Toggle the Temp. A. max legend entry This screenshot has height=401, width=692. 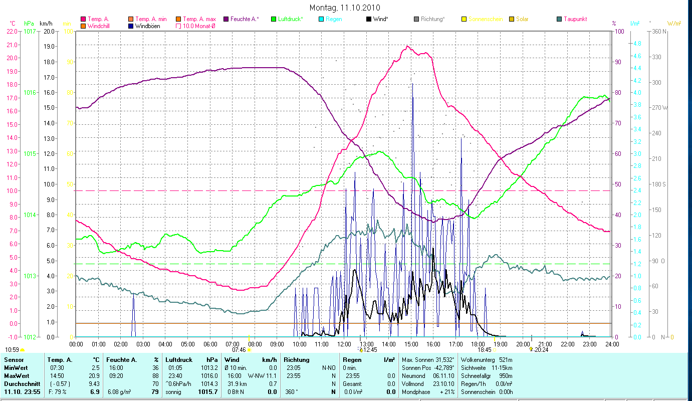point(178,19)
